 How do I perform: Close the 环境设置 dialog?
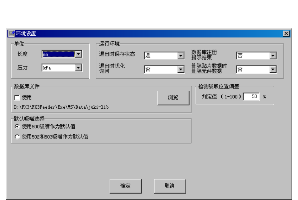pos(286,33)
